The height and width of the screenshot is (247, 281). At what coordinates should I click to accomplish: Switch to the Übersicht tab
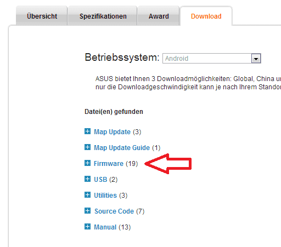click(x=42, y=16)
